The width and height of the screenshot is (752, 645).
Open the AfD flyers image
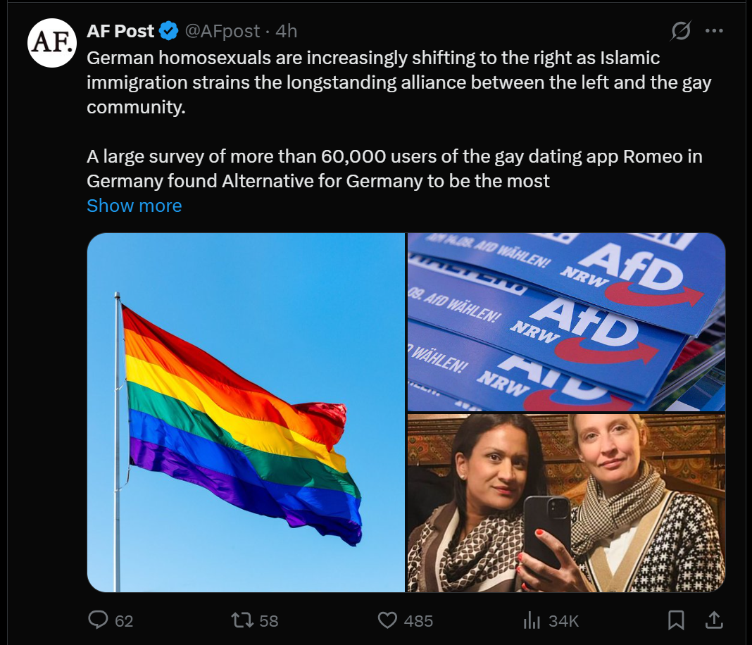click(x=566, y=321)
